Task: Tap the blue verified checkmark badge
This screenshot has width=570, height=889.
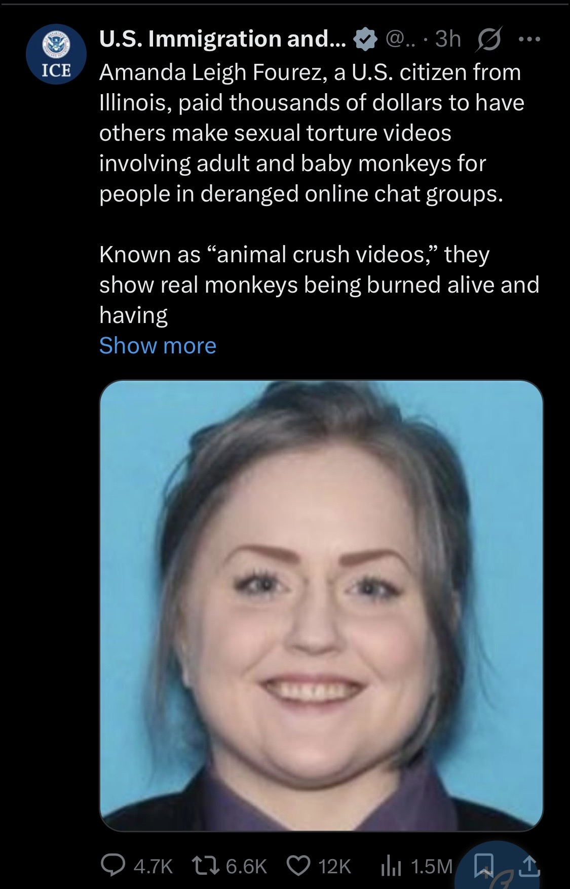Action: (366, 39)
